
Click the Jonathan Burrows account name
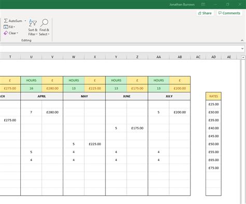pyautogui.click(x=182, y=5)
